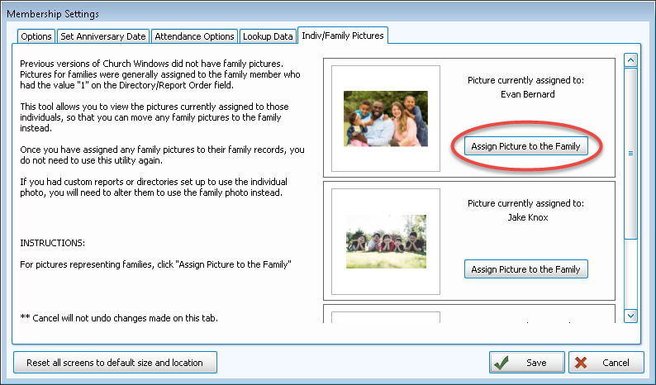The width and height of the screenshot is (656, 385).
Task: Open the Set Anniversary Date tab
Action: (103, 36)
